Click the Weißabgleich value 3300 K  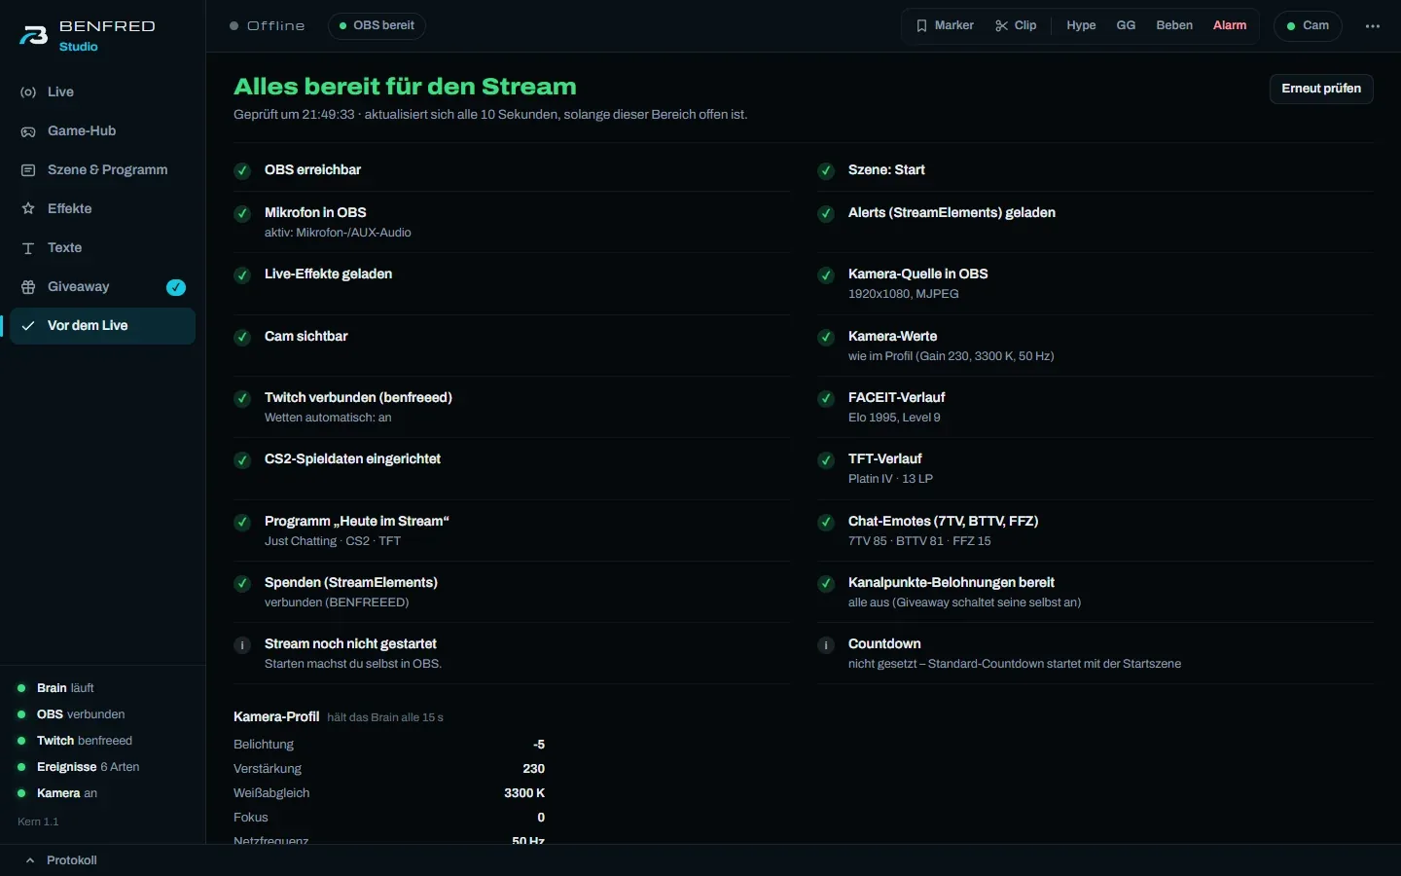[524, 793]
